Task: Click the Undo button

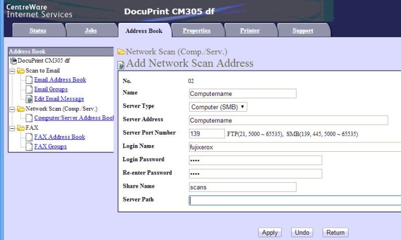Action: click(x=302, y=233)
